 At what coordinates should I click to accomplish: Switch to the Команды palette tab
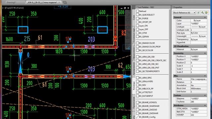134,86
